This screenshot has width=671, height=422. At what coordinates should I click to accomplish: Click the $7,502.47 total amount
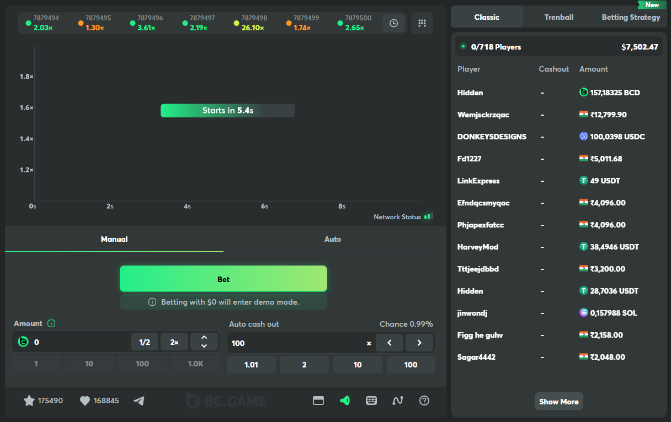coord(640,47)
